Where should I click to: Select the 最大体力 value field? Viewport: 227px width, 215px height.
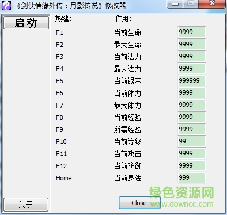[x=192, y=105]
